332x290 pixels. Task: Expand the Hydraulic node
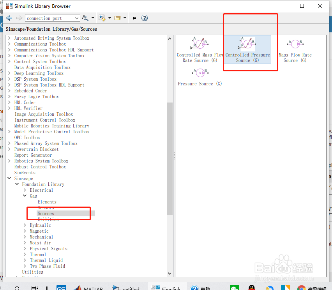click(x=25, y=225)
